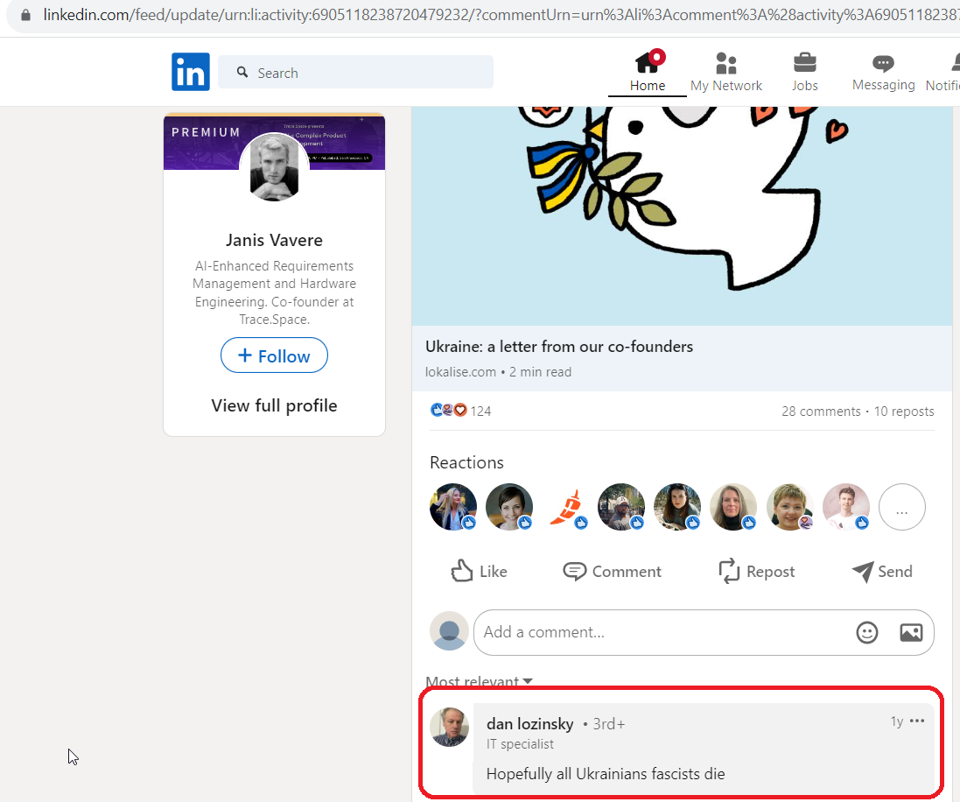This screenshot has height=802, width=960.
Task: Show more reactions with the ellipsis circle
Action: pos(902,507)
